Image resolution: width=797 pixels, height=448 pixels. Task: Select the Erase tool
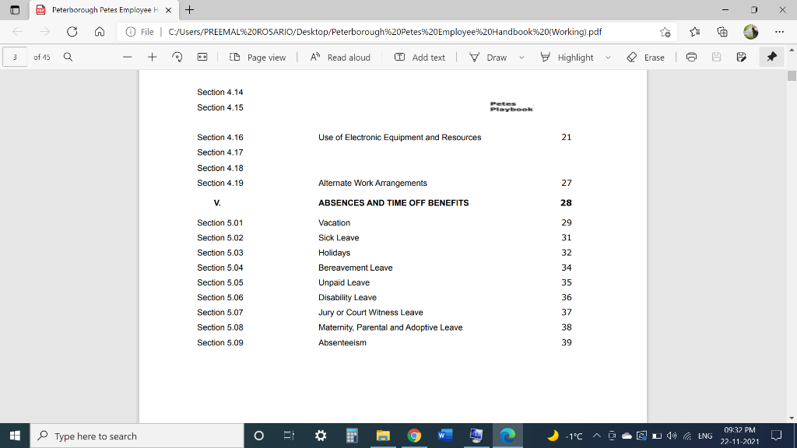(x=647, y=56)
